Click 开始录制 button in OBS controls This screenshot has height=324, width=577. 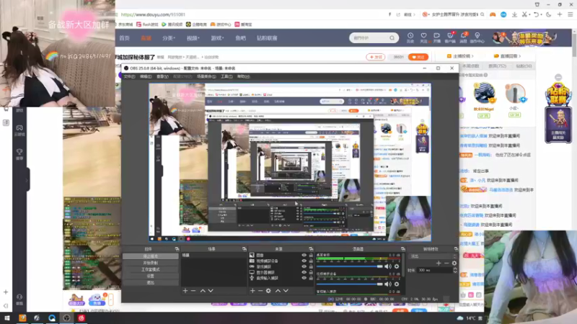point(151,263)
